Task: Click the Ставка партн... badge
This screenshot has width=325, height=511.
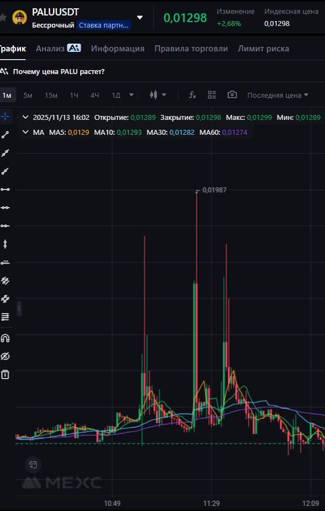Action: (x=104, y=25)
